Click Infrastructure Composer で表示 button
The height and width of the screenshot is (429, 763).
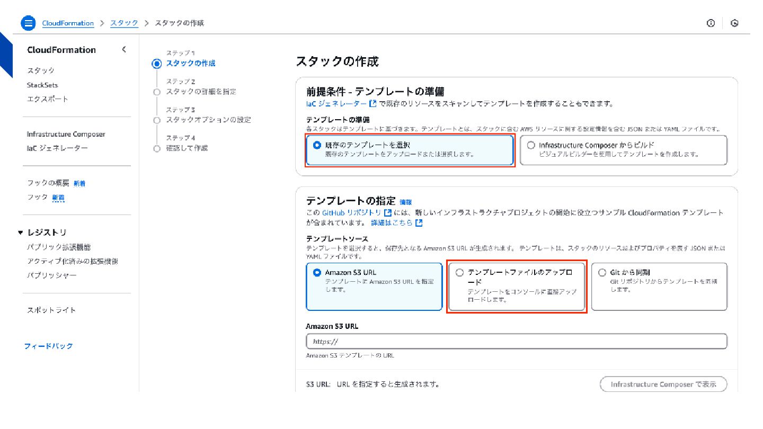point(663,385)
